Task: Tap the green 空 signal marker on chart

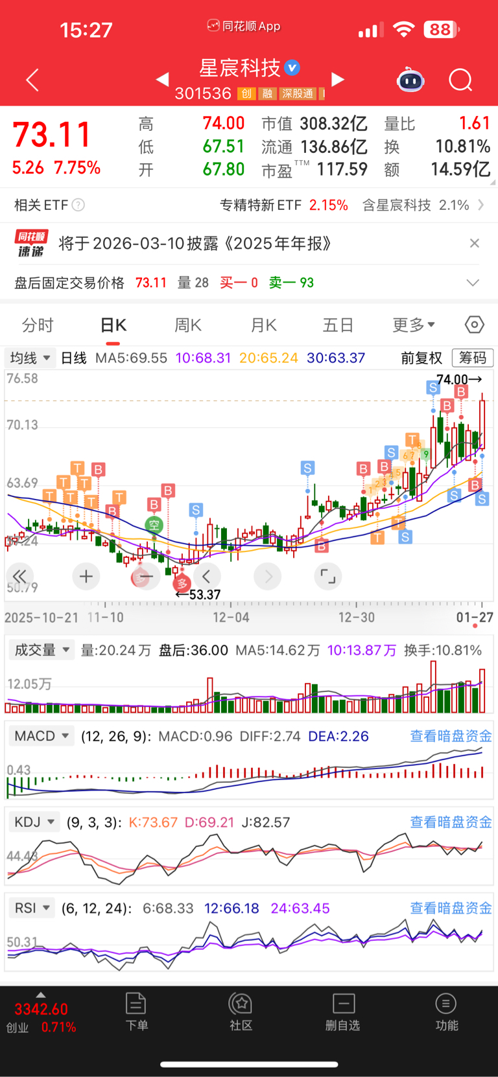Action: (154, 525)
